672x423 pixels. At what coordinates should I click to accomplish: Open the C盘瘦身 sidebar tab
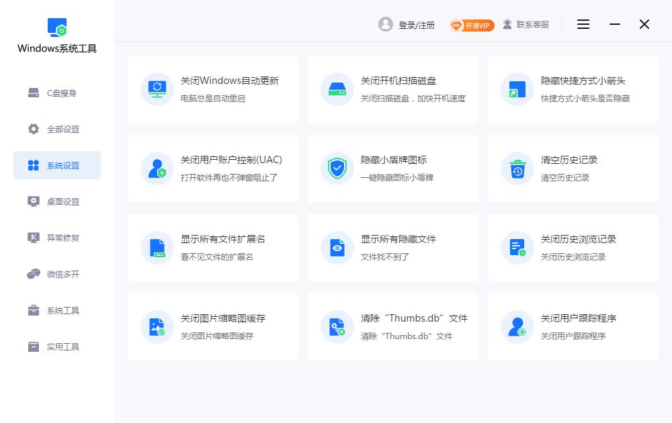[57, 93]
